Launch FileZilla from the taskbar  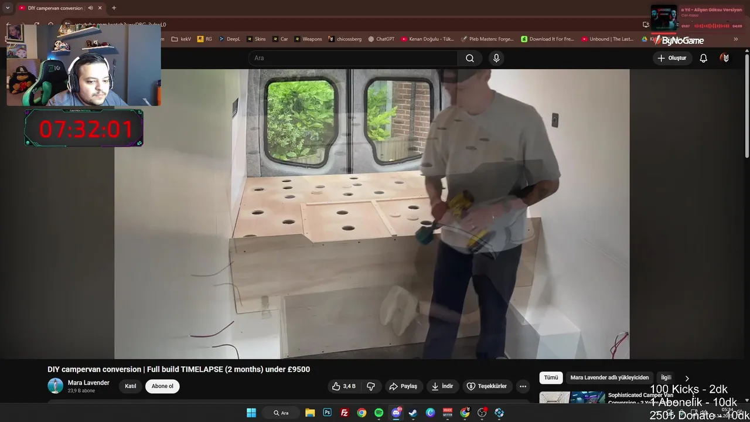coord(345,413)
